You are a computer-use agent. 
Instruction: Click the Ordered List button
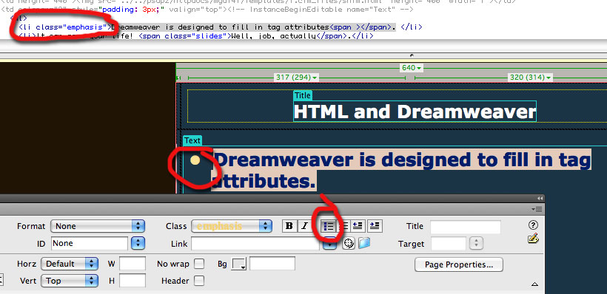pyautogui.click(x=343, y=226)
